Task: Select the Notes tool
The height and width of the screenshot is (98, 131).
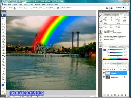Action: pyautogui.click(x=3, y=71)
